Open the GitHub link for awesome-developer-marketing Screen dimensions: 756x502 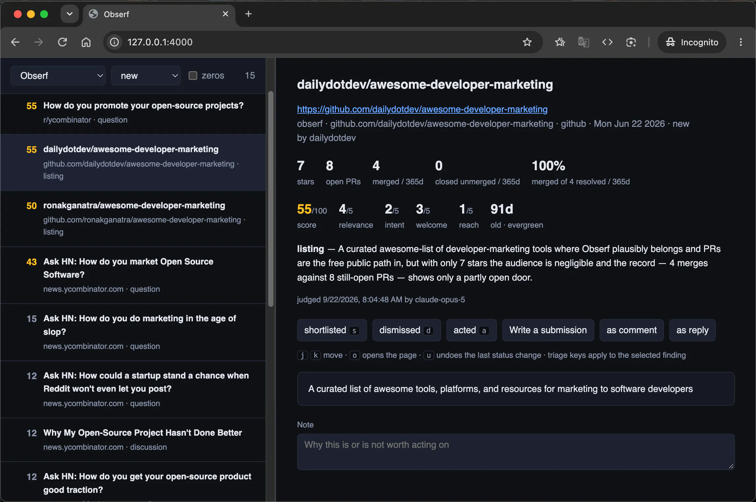click(422, 109)
